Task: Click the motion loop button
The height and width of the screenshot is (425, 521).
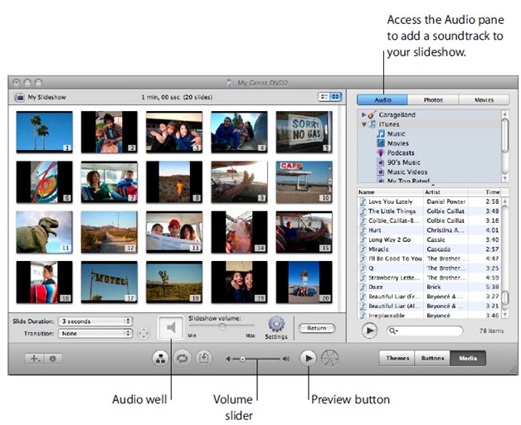Action: point(182,359)
